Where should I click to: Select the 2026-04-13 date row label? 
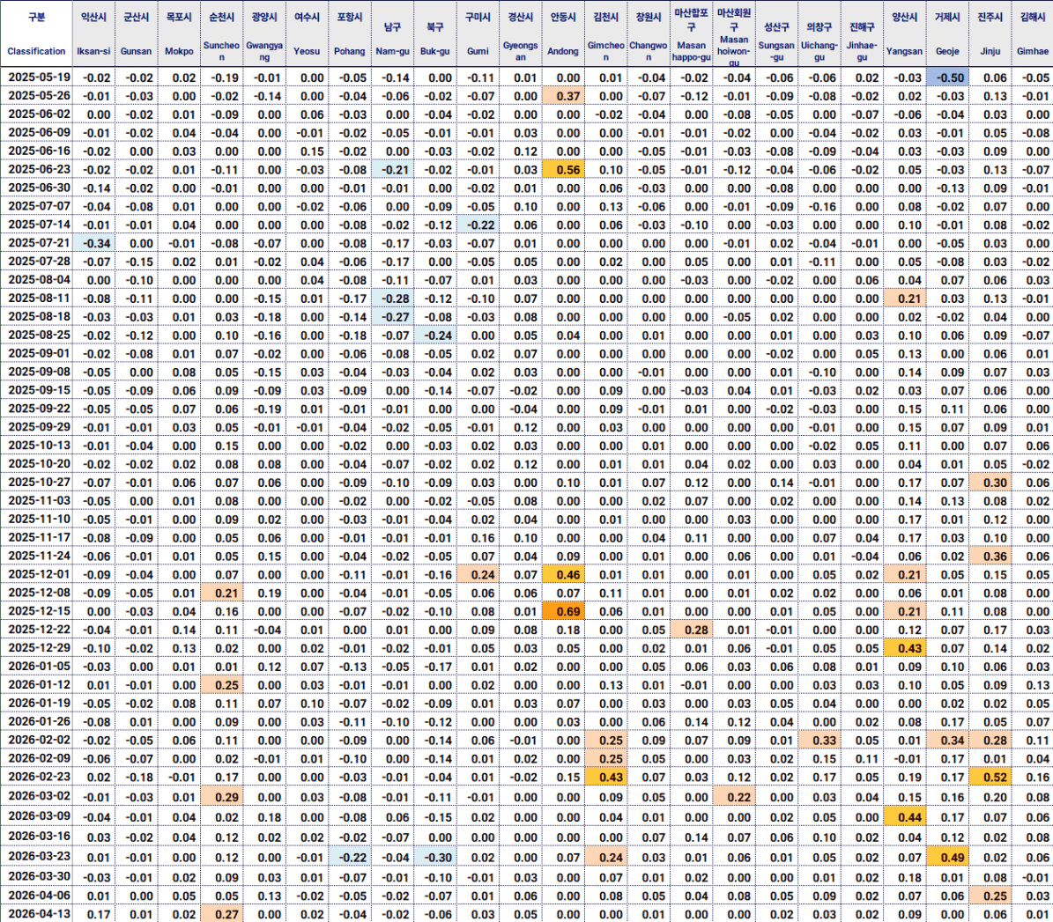[39, 913]
